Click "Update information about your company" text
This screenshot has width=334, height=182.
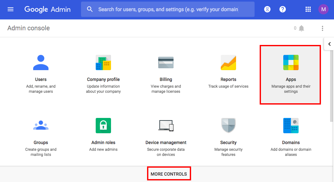tap(103, 89)
